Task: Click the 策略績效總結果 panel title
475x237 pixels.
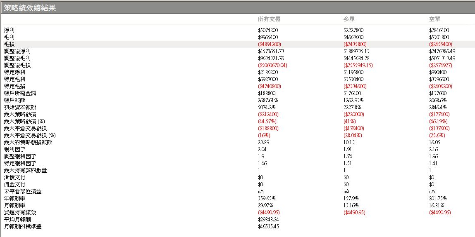Action: pos(30,8)
